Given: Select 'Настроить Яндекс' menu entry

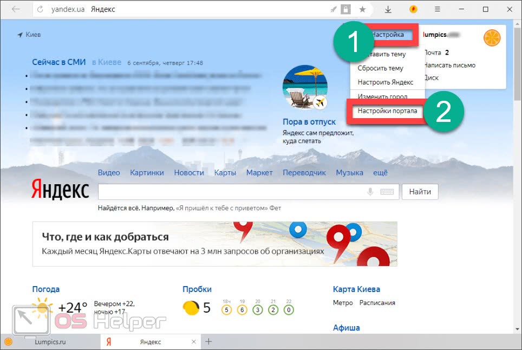Looking at the screenshot, I should 385,82.
